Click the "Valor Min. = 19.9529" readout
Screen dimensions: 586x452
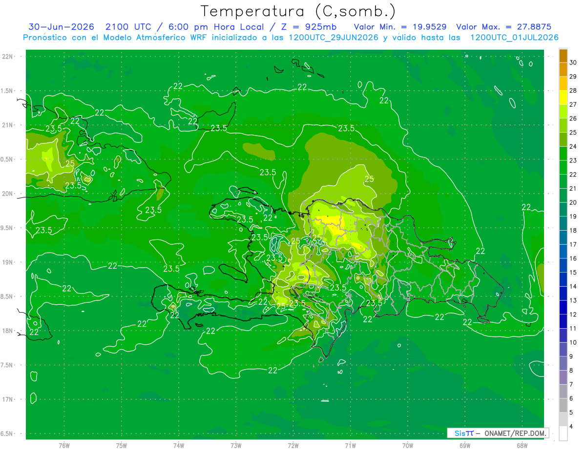(x=400, y=27)
